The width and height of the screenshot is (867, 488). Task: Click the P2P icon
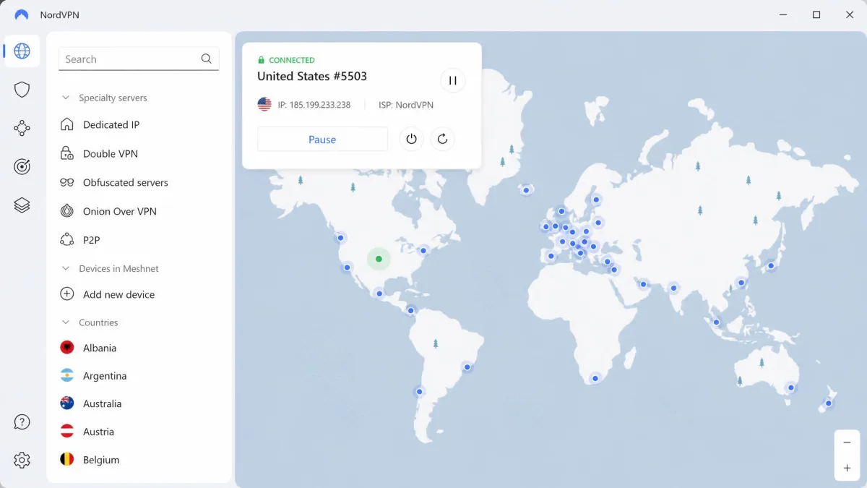coord(67,239)
